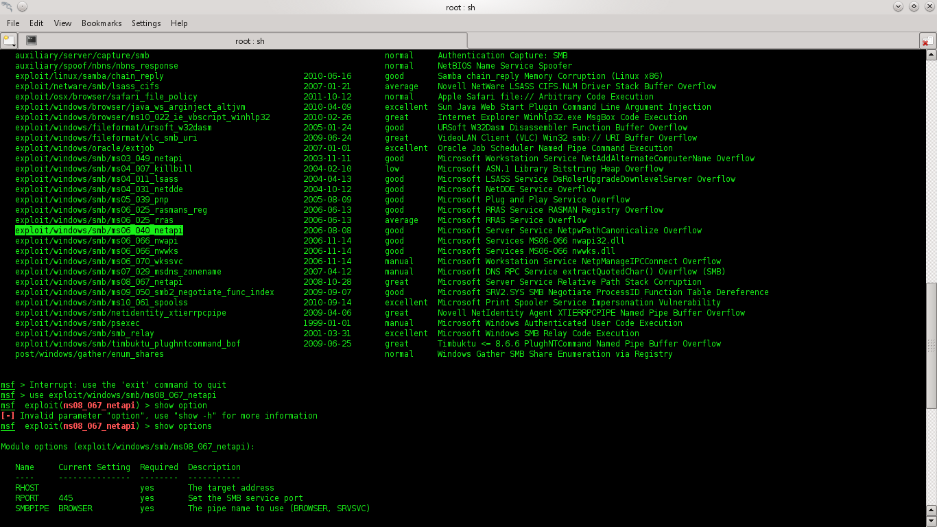This screenshot has height=527, width=937.
Task: Click the RPORT value 445
Action: [x=66, y=498]
